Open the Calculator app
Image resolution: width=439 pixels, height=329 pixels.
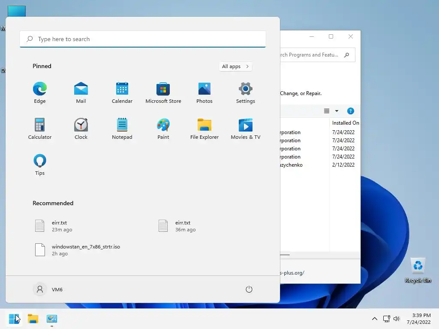40,129
